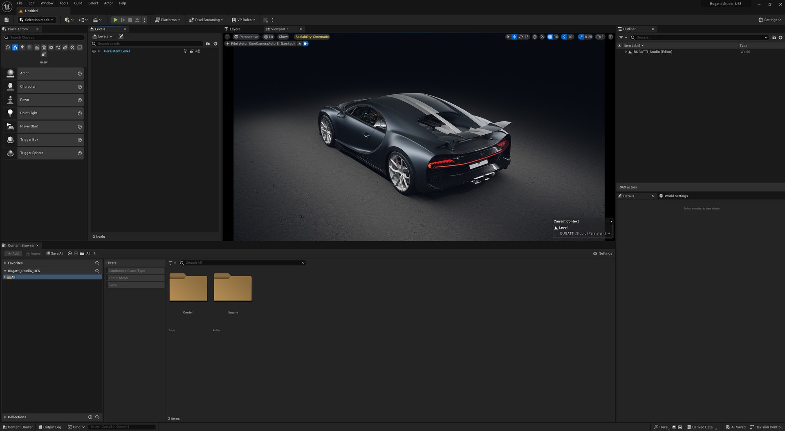The width and height of the screenshot is (785, 431).
Task: Click the Revision Control button
Action: [766, 427]
